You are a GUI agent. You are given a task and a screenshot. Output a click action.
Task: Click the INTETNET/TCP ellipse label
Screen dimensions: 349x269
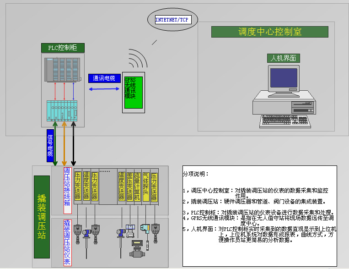[172, 20]
